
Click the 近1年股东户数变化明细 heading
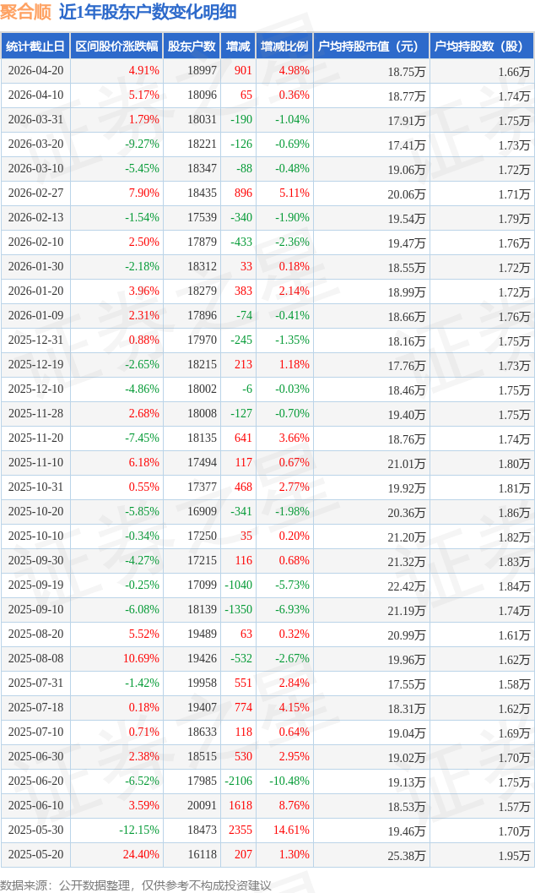(148, 12)
